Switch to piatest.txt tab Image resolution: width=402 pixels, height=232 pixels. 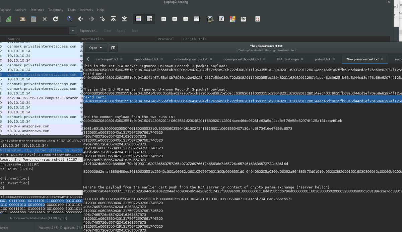coord(323,59)
